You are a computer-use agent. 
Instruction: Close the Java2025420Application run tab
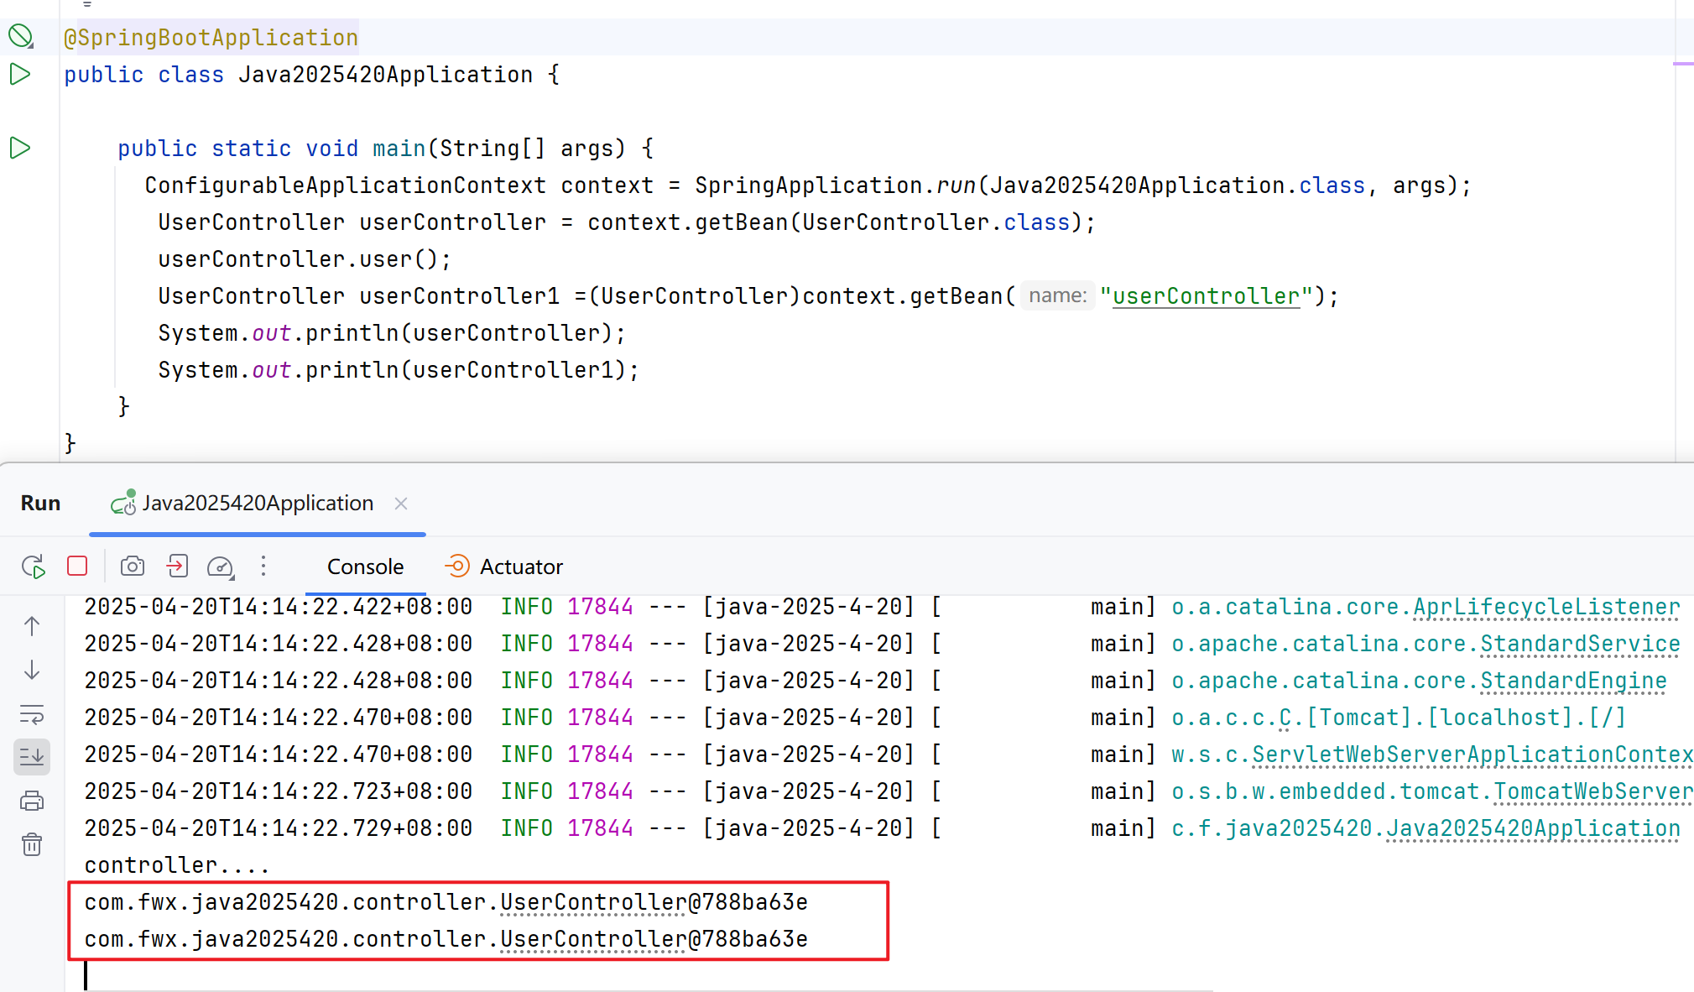coord(401,503)
